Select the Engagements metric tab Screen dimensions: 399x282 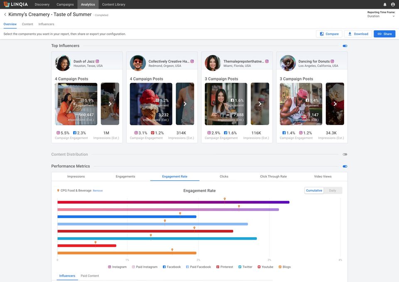pyautogui.click(x=126, y=176)
